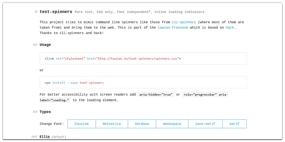Click the aria-hidden="true" inline code
Viewport: 285px width, 142px height.
coord(156,95)
